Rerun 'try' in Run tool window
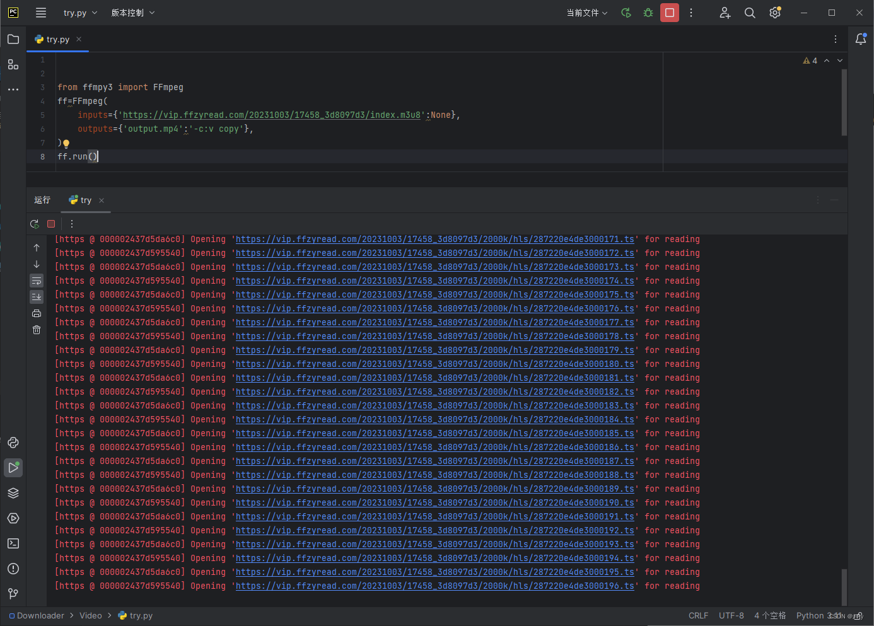The height and width of the screenshot is (626, 874). (x=35, y=224)
